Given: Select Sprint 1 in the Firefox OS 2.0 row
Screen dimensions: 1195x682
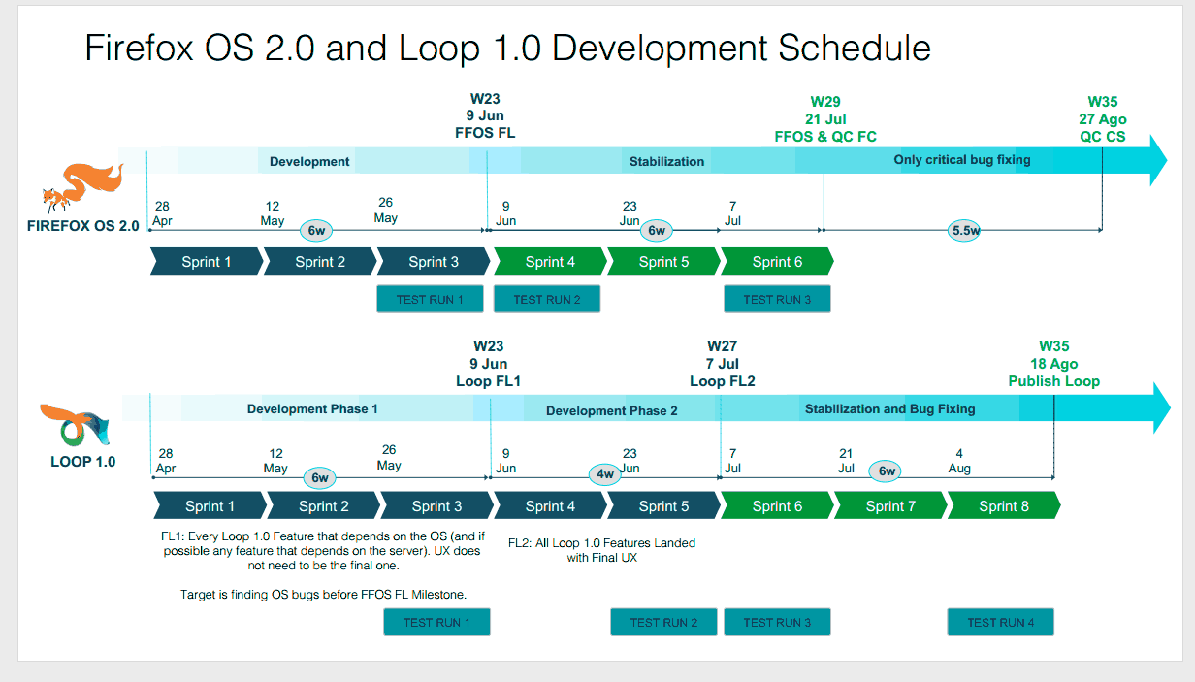Looking at the screenshot, I should (207, 262).
